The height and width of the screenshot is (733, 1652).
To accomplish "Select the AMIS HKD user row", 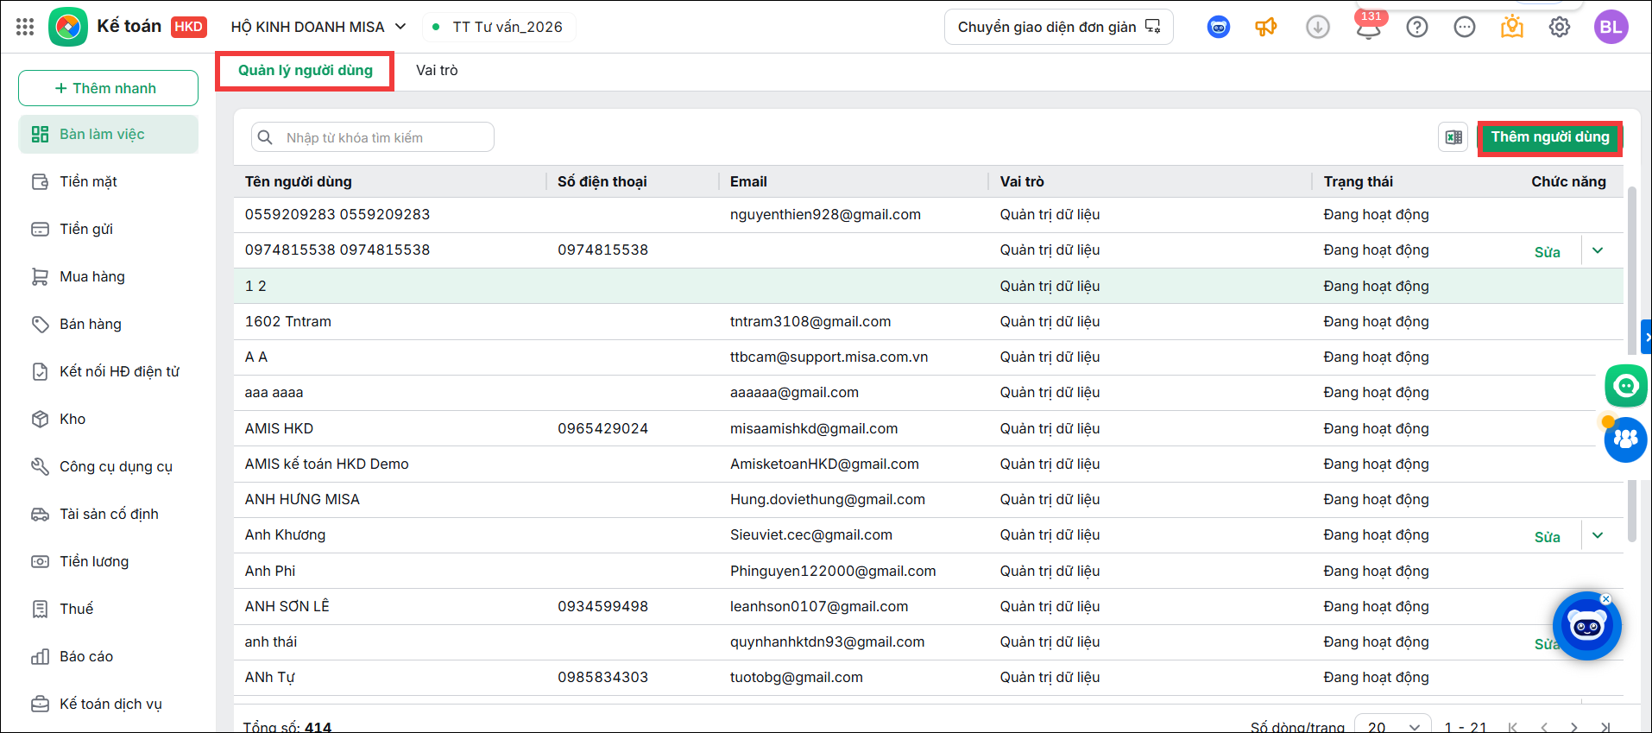I will [928, 428].
